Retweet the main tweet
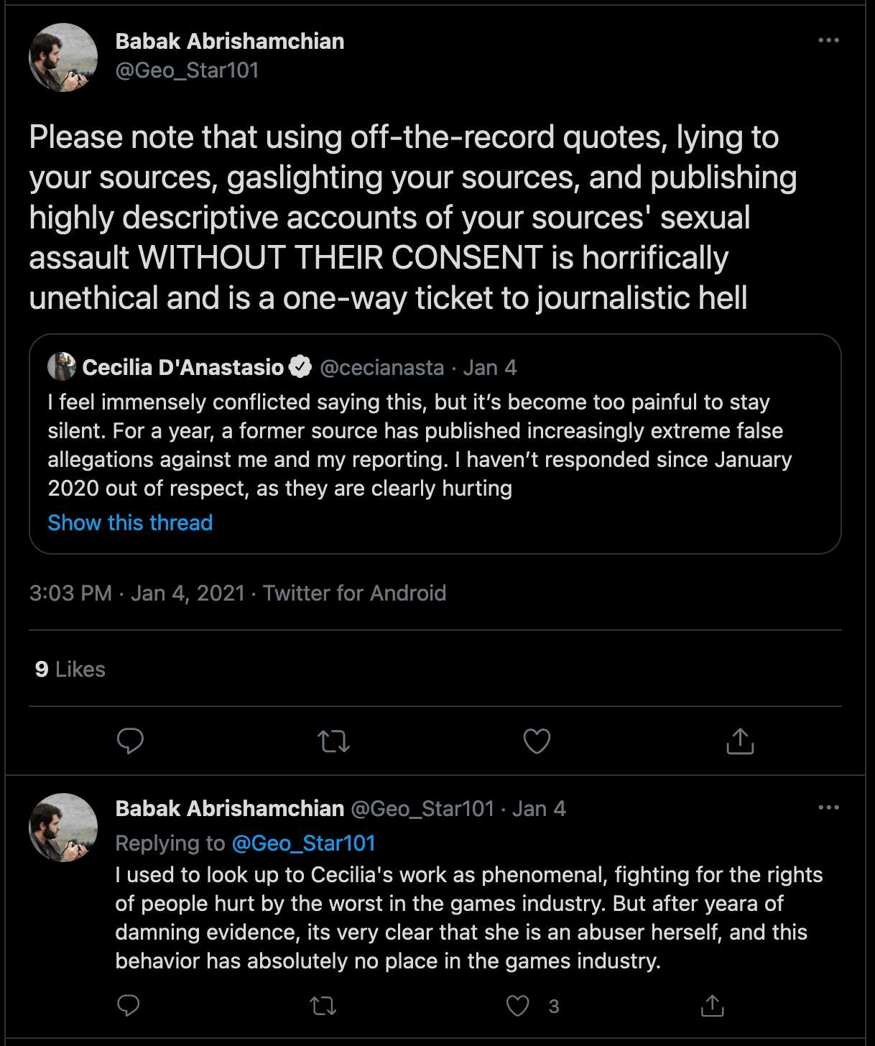 (333, 741)
